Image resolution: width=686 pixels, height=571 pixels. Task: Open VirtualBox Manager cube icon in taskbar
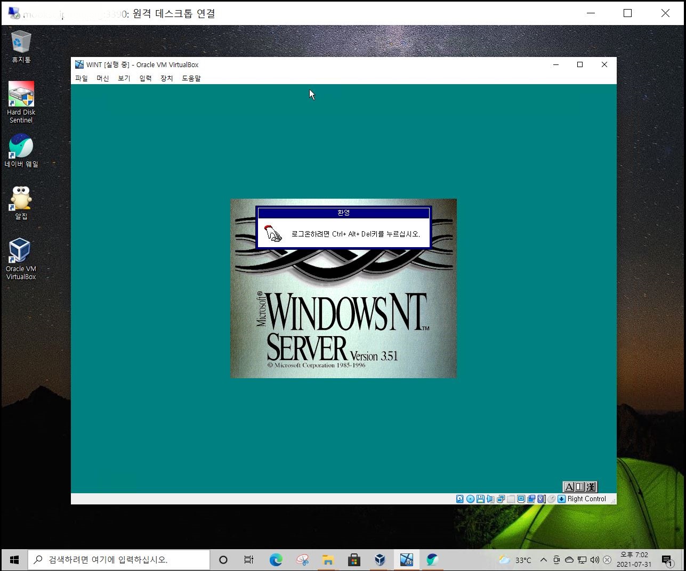pos(380,560)
